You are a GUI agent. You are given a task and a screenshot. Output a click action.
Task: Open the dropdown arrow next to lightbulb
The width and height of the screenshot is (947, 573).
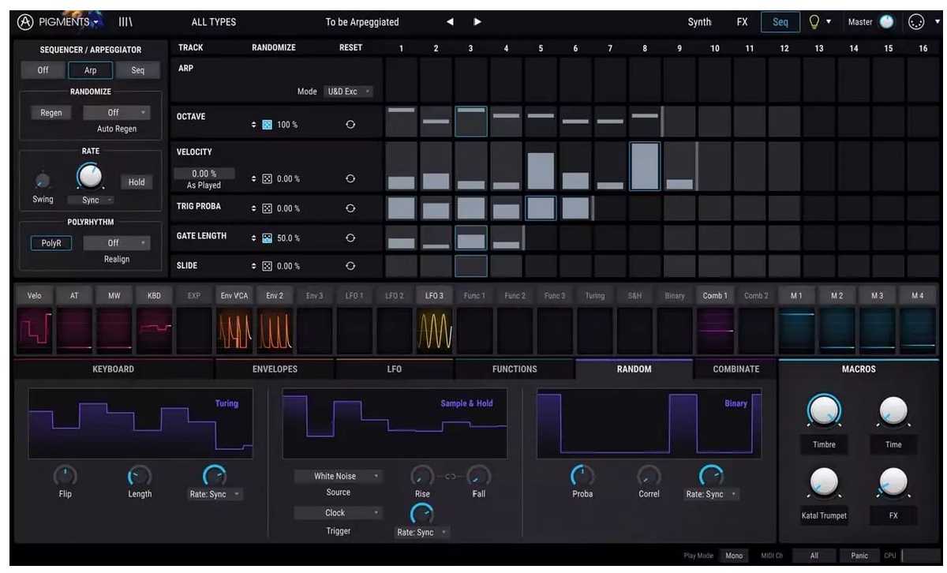point(829,22)
